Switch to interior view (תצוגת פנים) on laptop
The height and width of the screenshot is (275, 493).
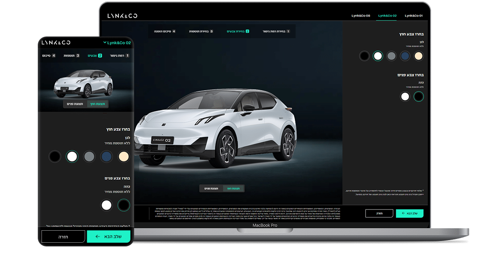tap(211, 188)
